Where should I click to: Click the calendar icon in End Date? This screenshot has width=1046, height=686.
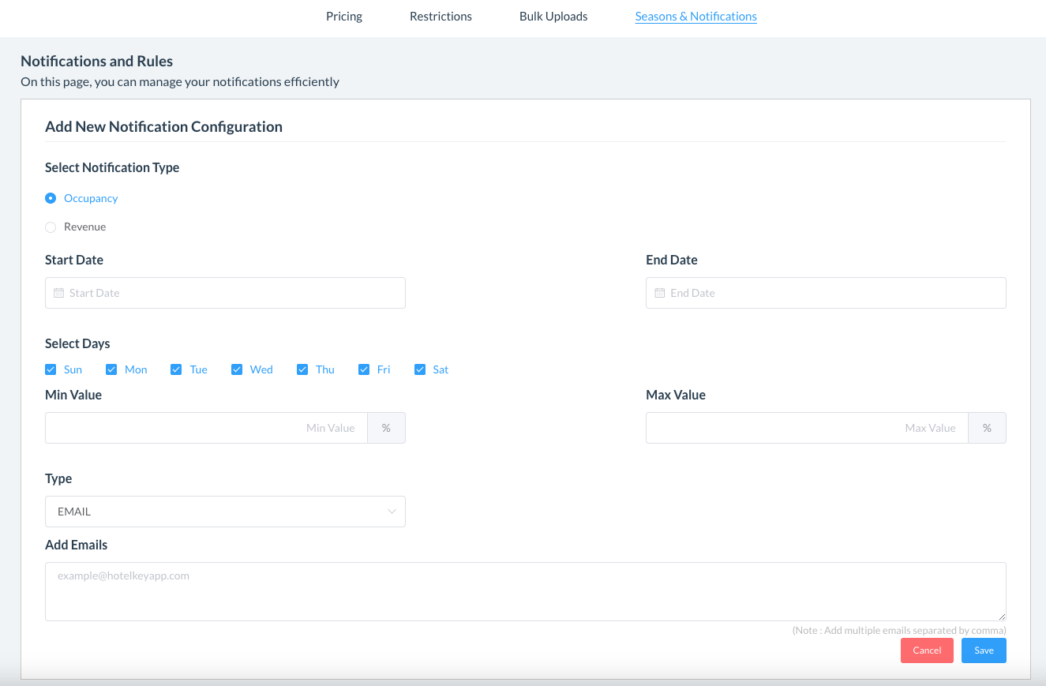pos(660,293)
